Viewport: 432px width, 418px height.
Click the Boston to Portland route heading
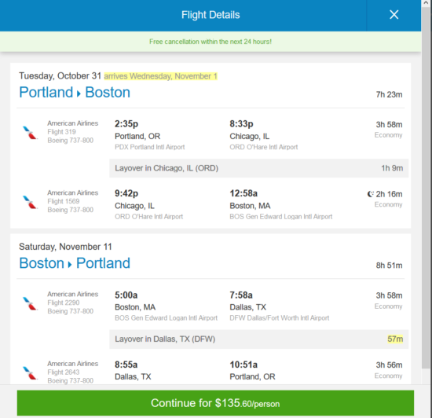[x=75, y=263]
